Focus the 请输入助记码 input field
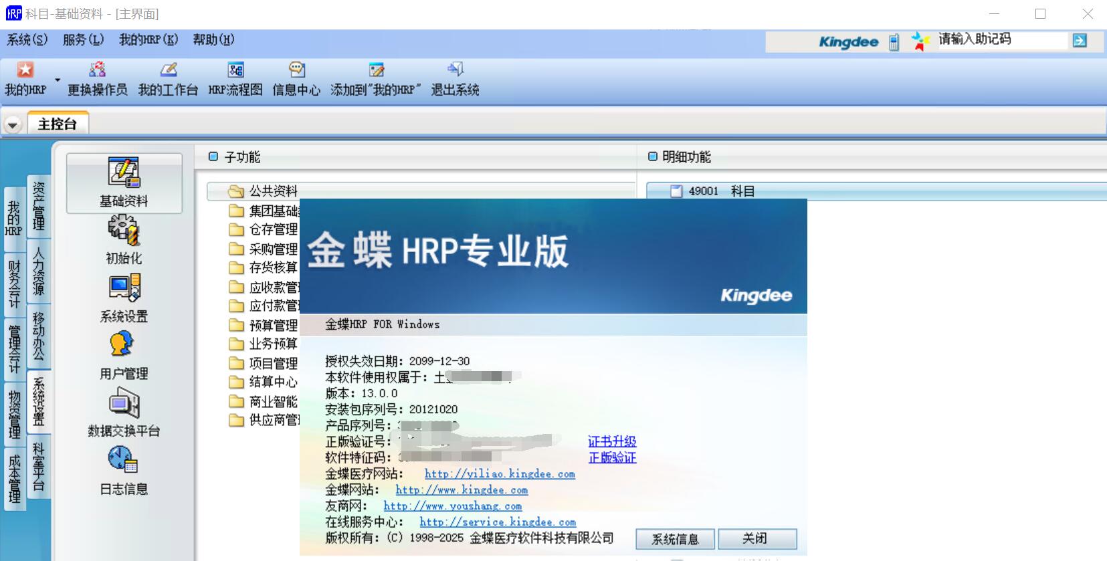1107x561 pixels. point(1002,40)
